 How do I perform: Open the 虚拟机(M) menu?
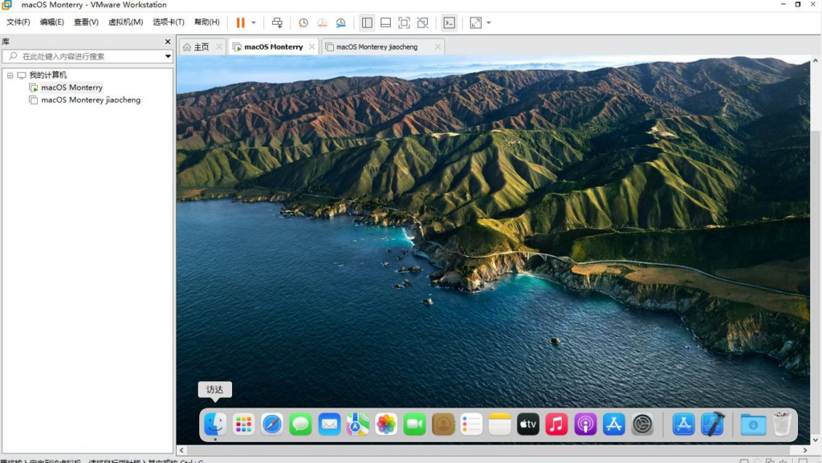125,22
